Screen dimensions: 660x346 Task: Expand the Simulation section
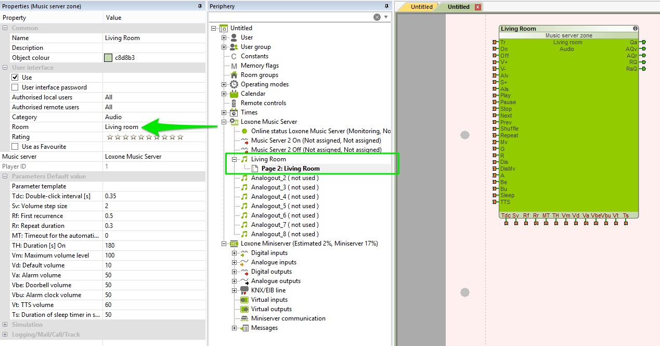[x=5, y=325]
